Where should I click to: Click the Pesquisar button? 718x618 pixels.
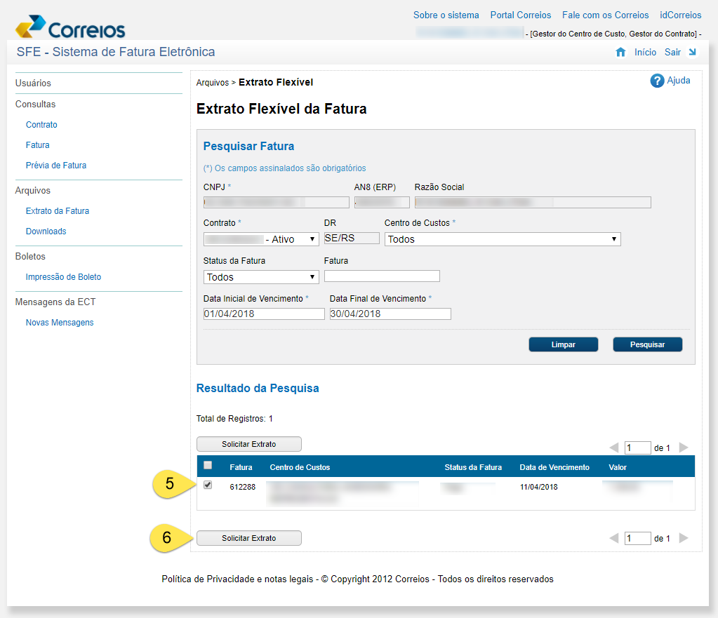(x=648, y=344)
